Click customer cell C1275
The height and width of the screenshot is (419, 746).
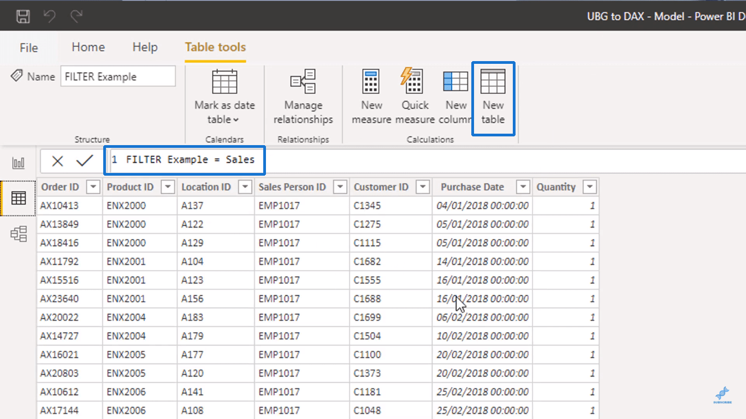pyautogui.click(x=391, y=224)
